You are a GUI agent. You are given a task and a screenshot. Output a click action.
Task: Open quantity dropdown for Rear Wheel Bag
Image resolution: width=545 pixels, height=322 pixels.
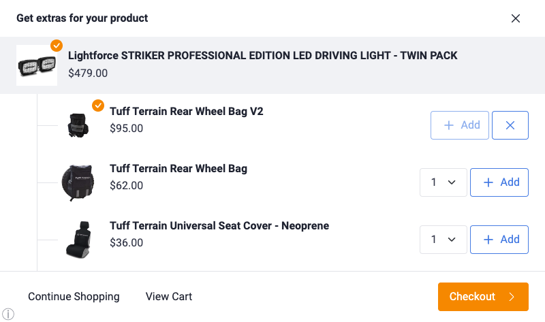point(443,182)
